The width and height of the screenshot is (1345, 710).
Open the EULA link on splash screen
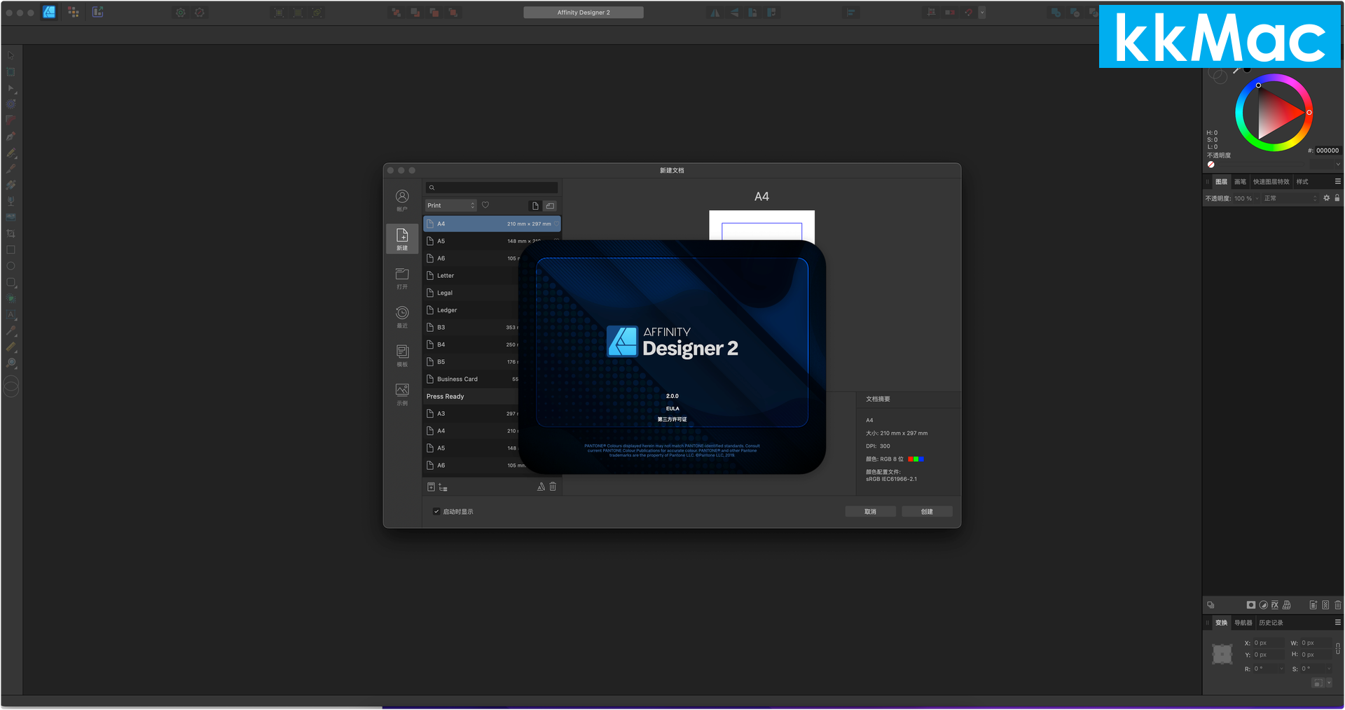[672, 408]
